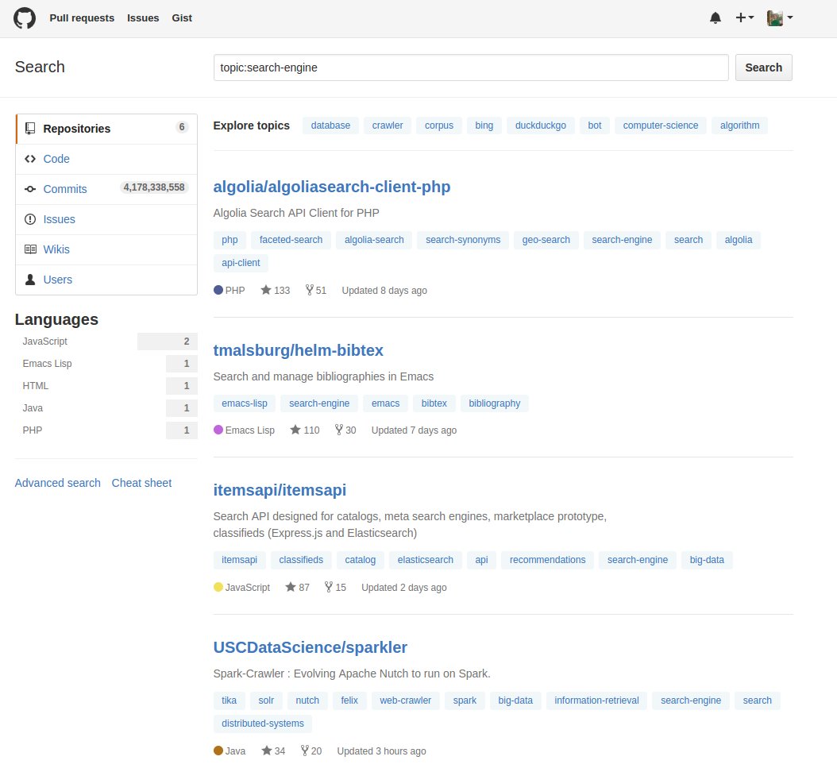Click the Users person icon in sidebar
837x768 pixels.
click(30, 280)
